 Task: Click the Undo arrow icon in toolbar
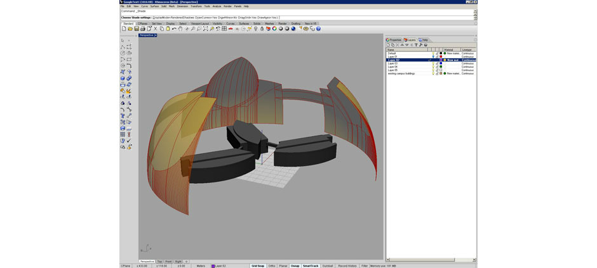[x=174, y=29]
